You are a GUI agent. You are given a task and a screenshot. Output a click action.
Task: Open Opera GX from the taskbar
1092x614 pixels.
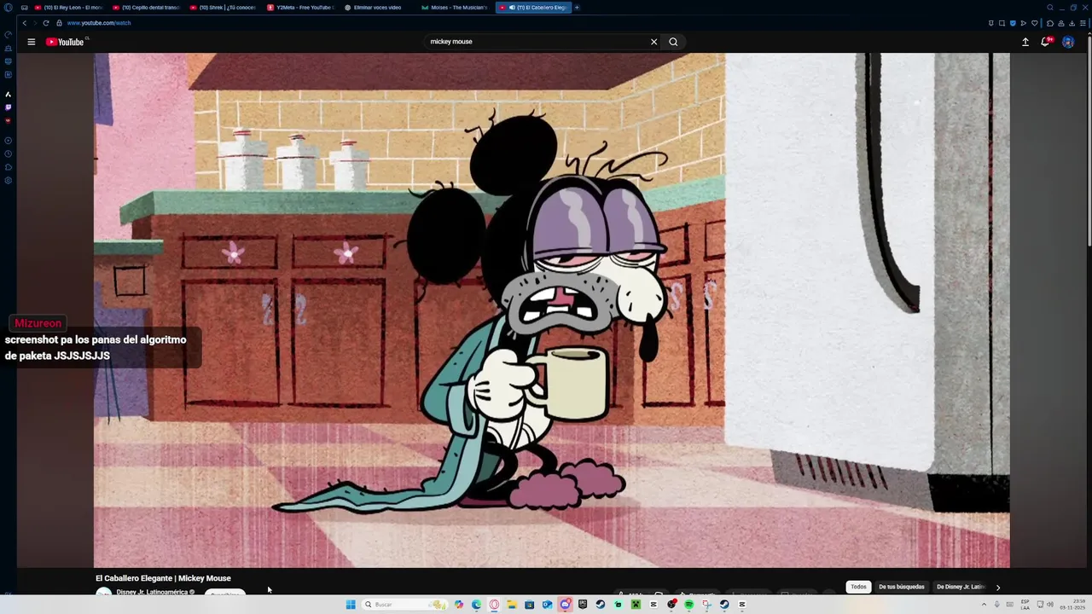[495, 605]
